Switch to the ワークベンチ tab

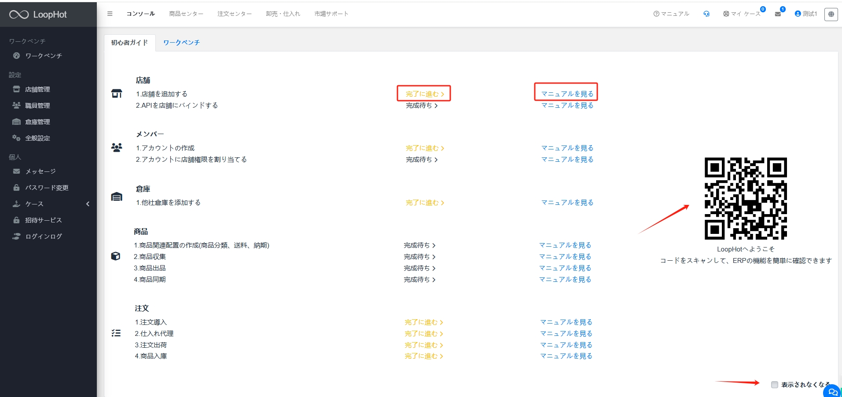point(181,43)
